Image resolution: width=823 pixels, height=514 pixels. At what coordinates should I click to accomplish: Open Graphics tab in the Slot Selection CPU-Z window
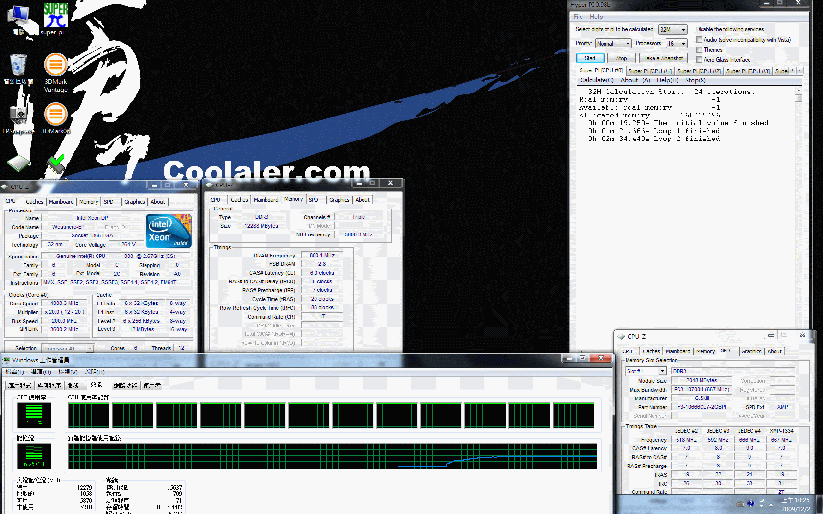tap(751, 351)
